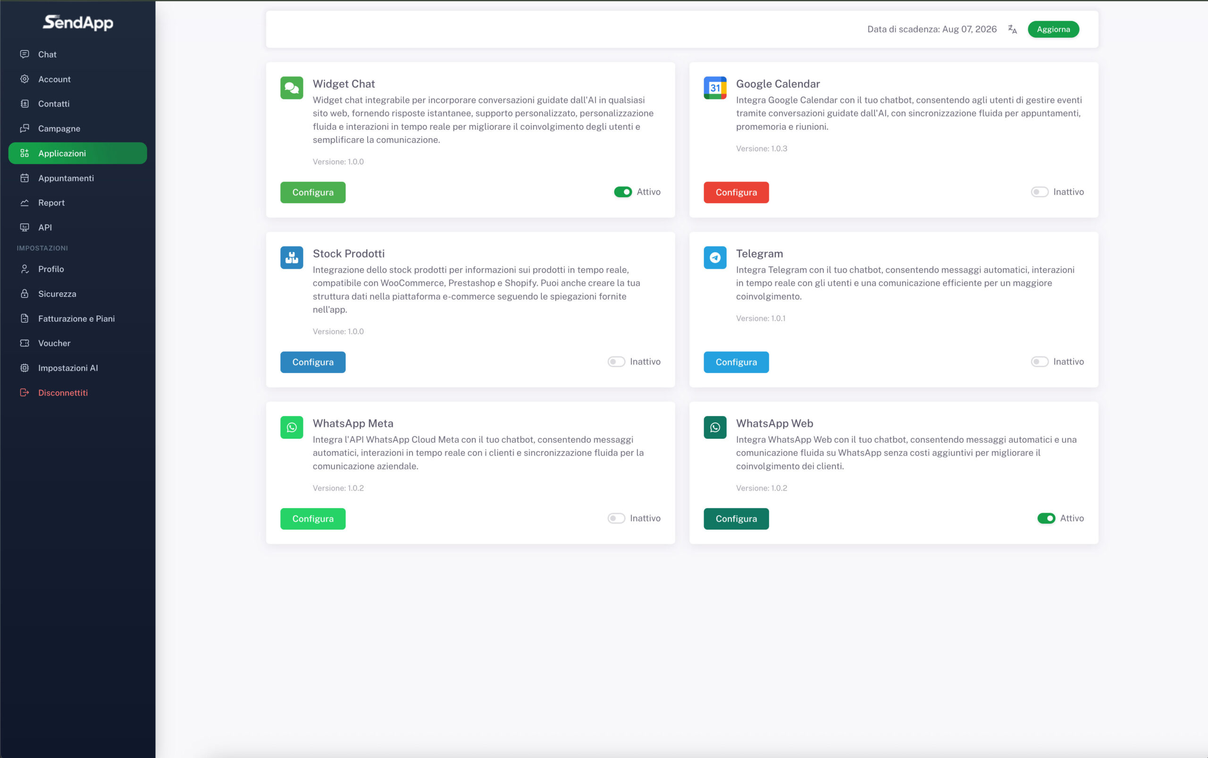Click the Account gear icon
The width and height of the screenshot is (1208, 758).
(x=25, y=79)
